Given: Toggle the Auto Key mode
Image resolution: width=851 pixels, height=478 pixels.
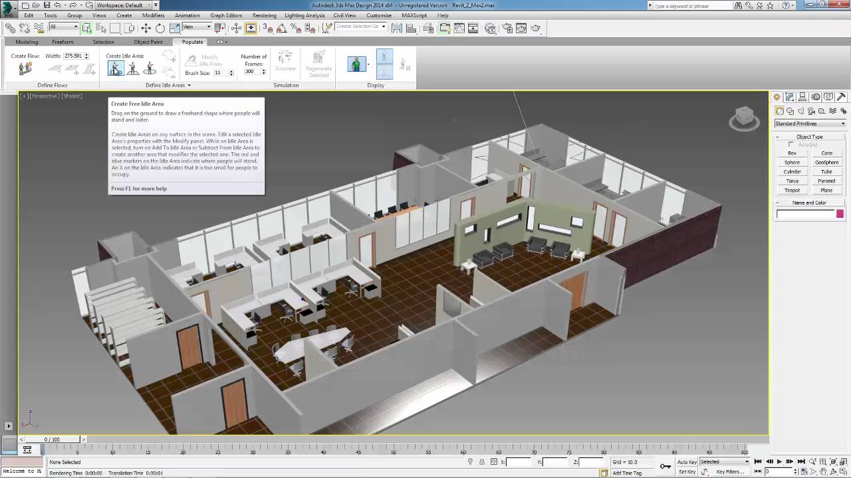Looking at the screenshot, I should pos(687,462).
